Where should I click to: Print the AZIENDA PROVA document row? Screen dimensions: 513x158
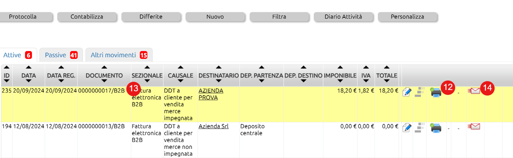pyautogui.click(x=436, y=92)
